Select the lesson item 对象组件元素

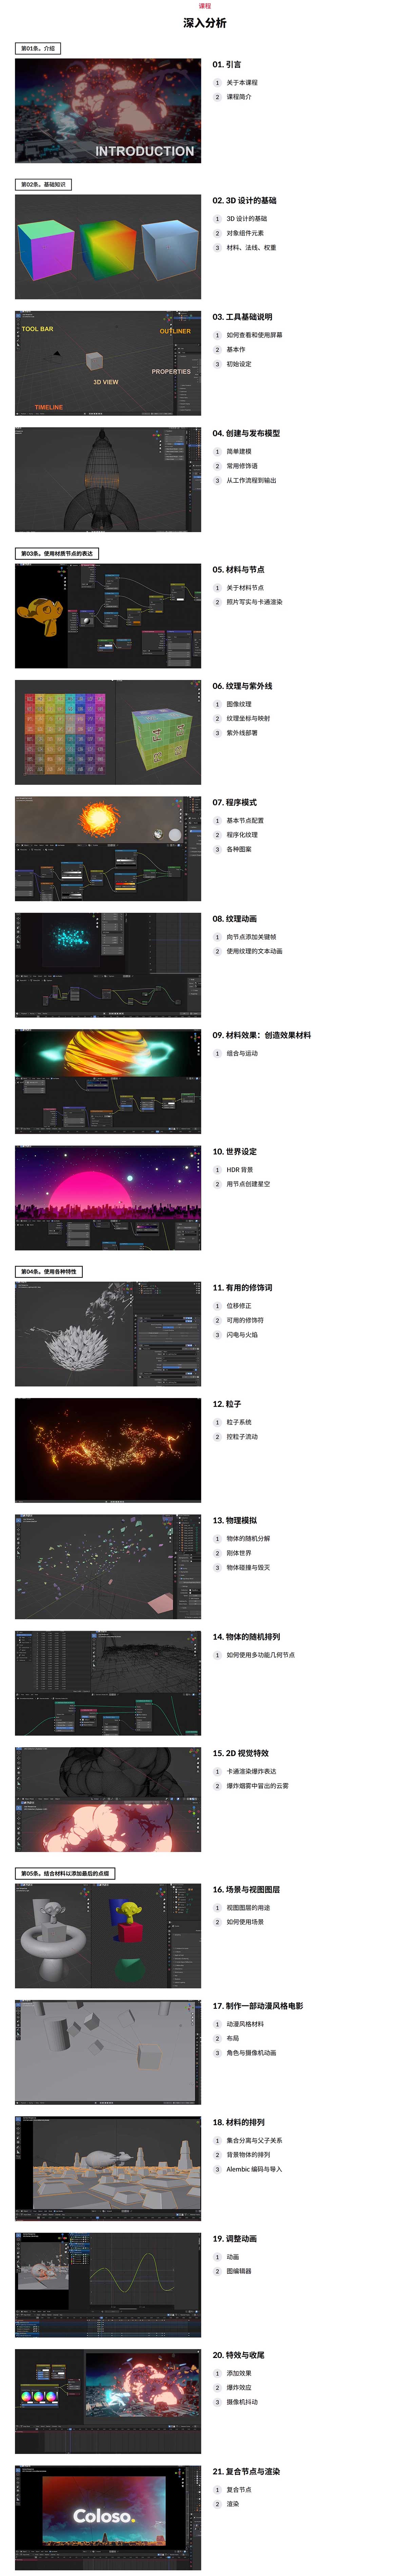click(245, 233)
